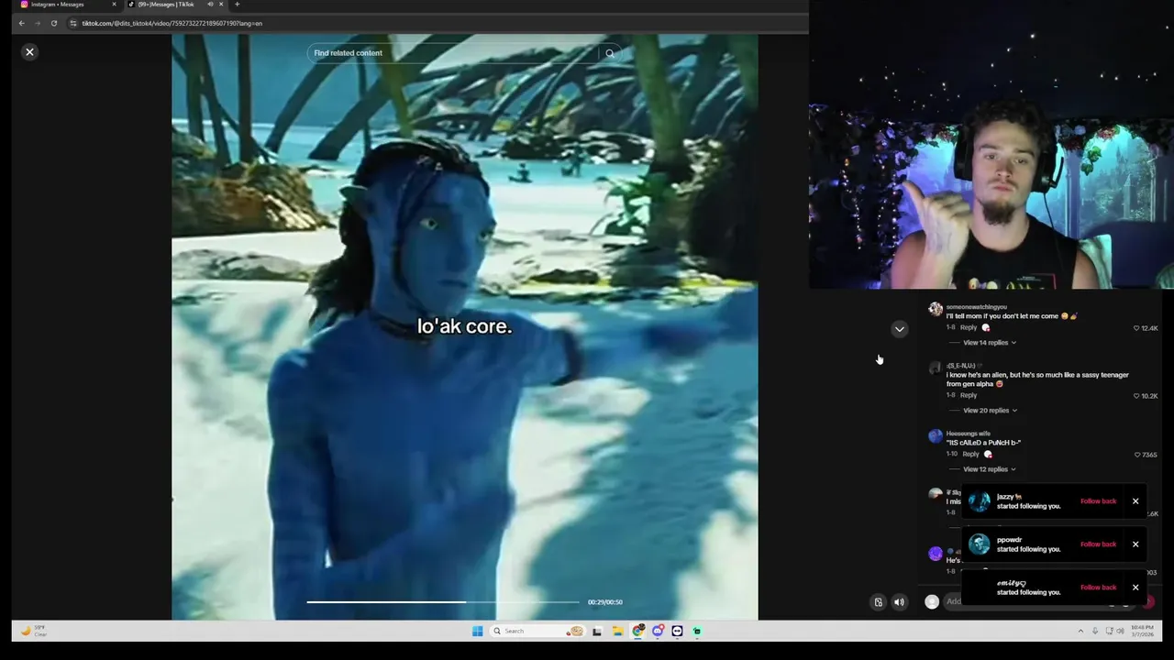The image size is (1174, 660).
Task: Close the Instagram Messages tab
Action: point(114,5)
